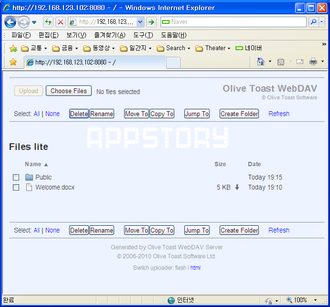Click the top Delete button
The image size is (330, 307).
tap(79, 114)
